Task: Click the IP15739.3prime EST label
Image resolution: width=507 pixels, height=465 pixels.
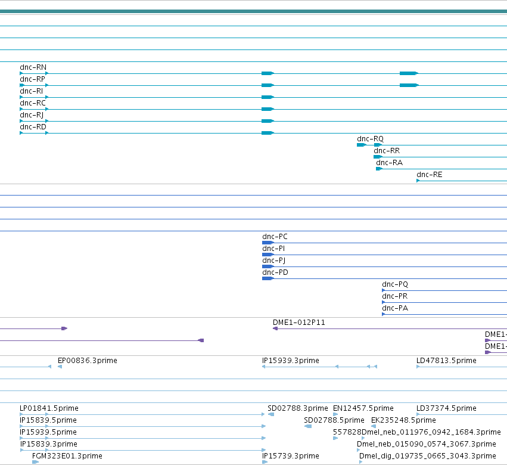Action: (x=291, y=456)
